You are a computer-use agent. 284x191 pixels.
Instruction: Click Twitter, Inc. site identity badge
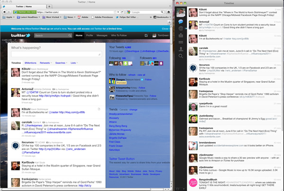pos(25,12)
